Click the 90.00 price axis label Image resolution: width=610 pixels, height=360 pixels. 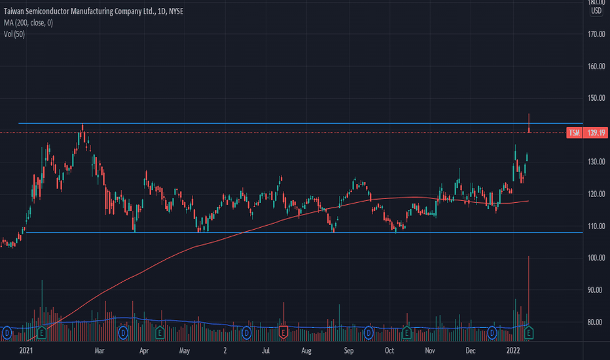click(x=595, y=290)
